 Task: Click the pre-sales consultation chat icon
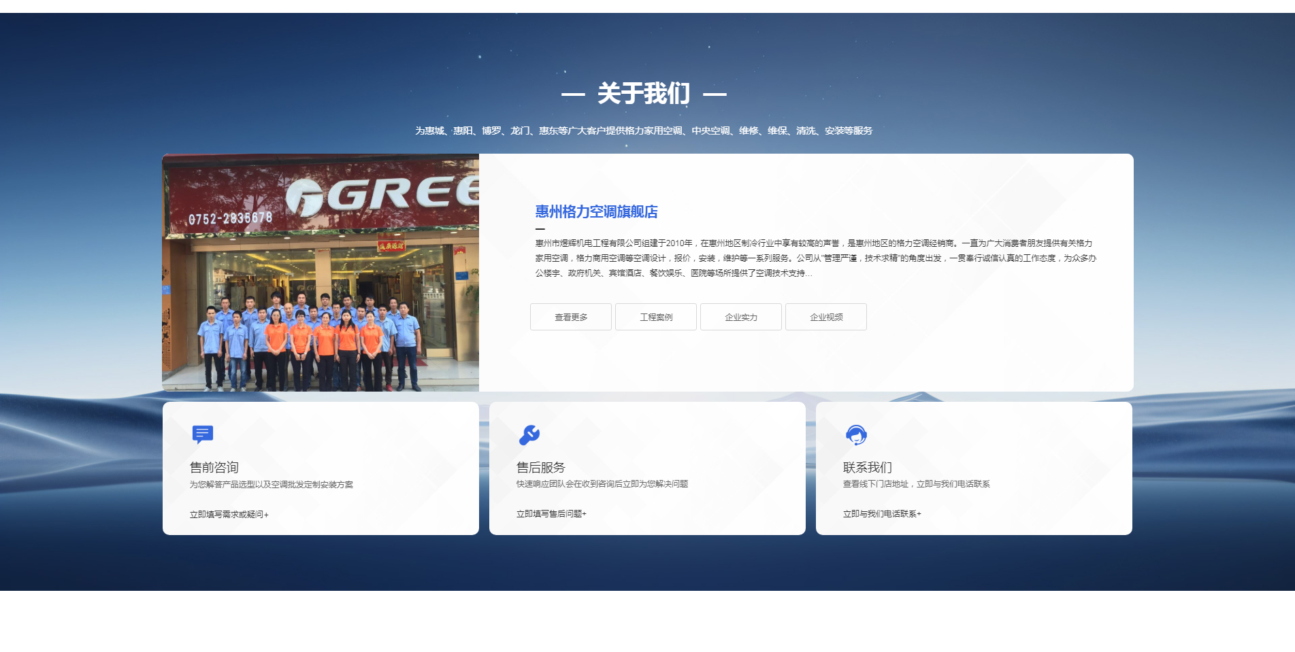point(203,434)
